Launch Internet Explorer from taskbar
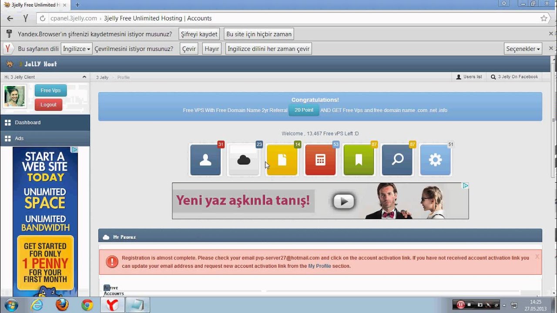 point(37,305)
